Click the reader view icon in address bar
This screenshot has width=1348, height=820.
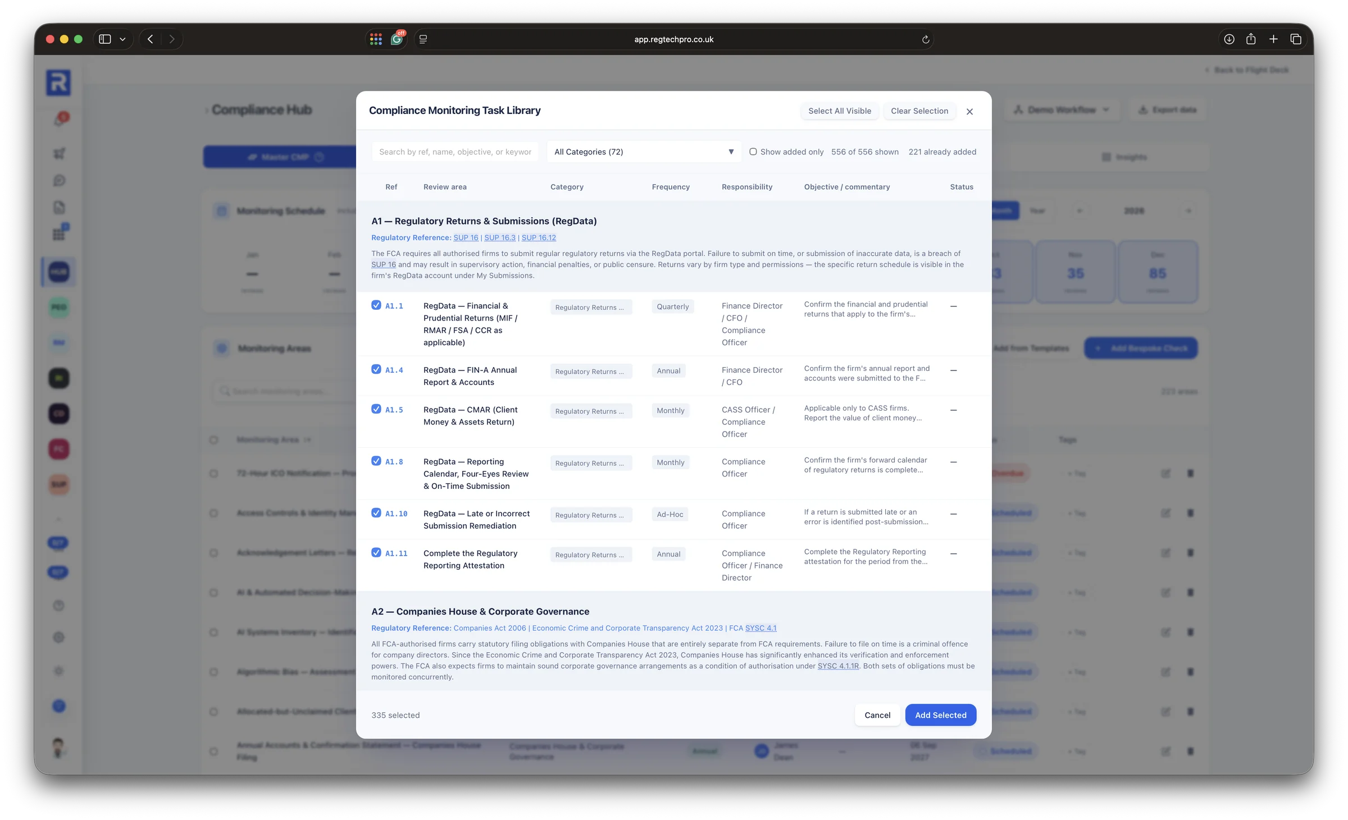423,39
